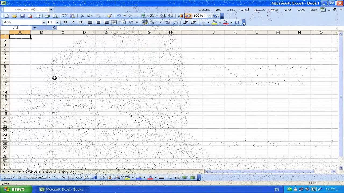Cut selection with the scissors icon
The image size is (344, 193).
[x=82, y=16]
